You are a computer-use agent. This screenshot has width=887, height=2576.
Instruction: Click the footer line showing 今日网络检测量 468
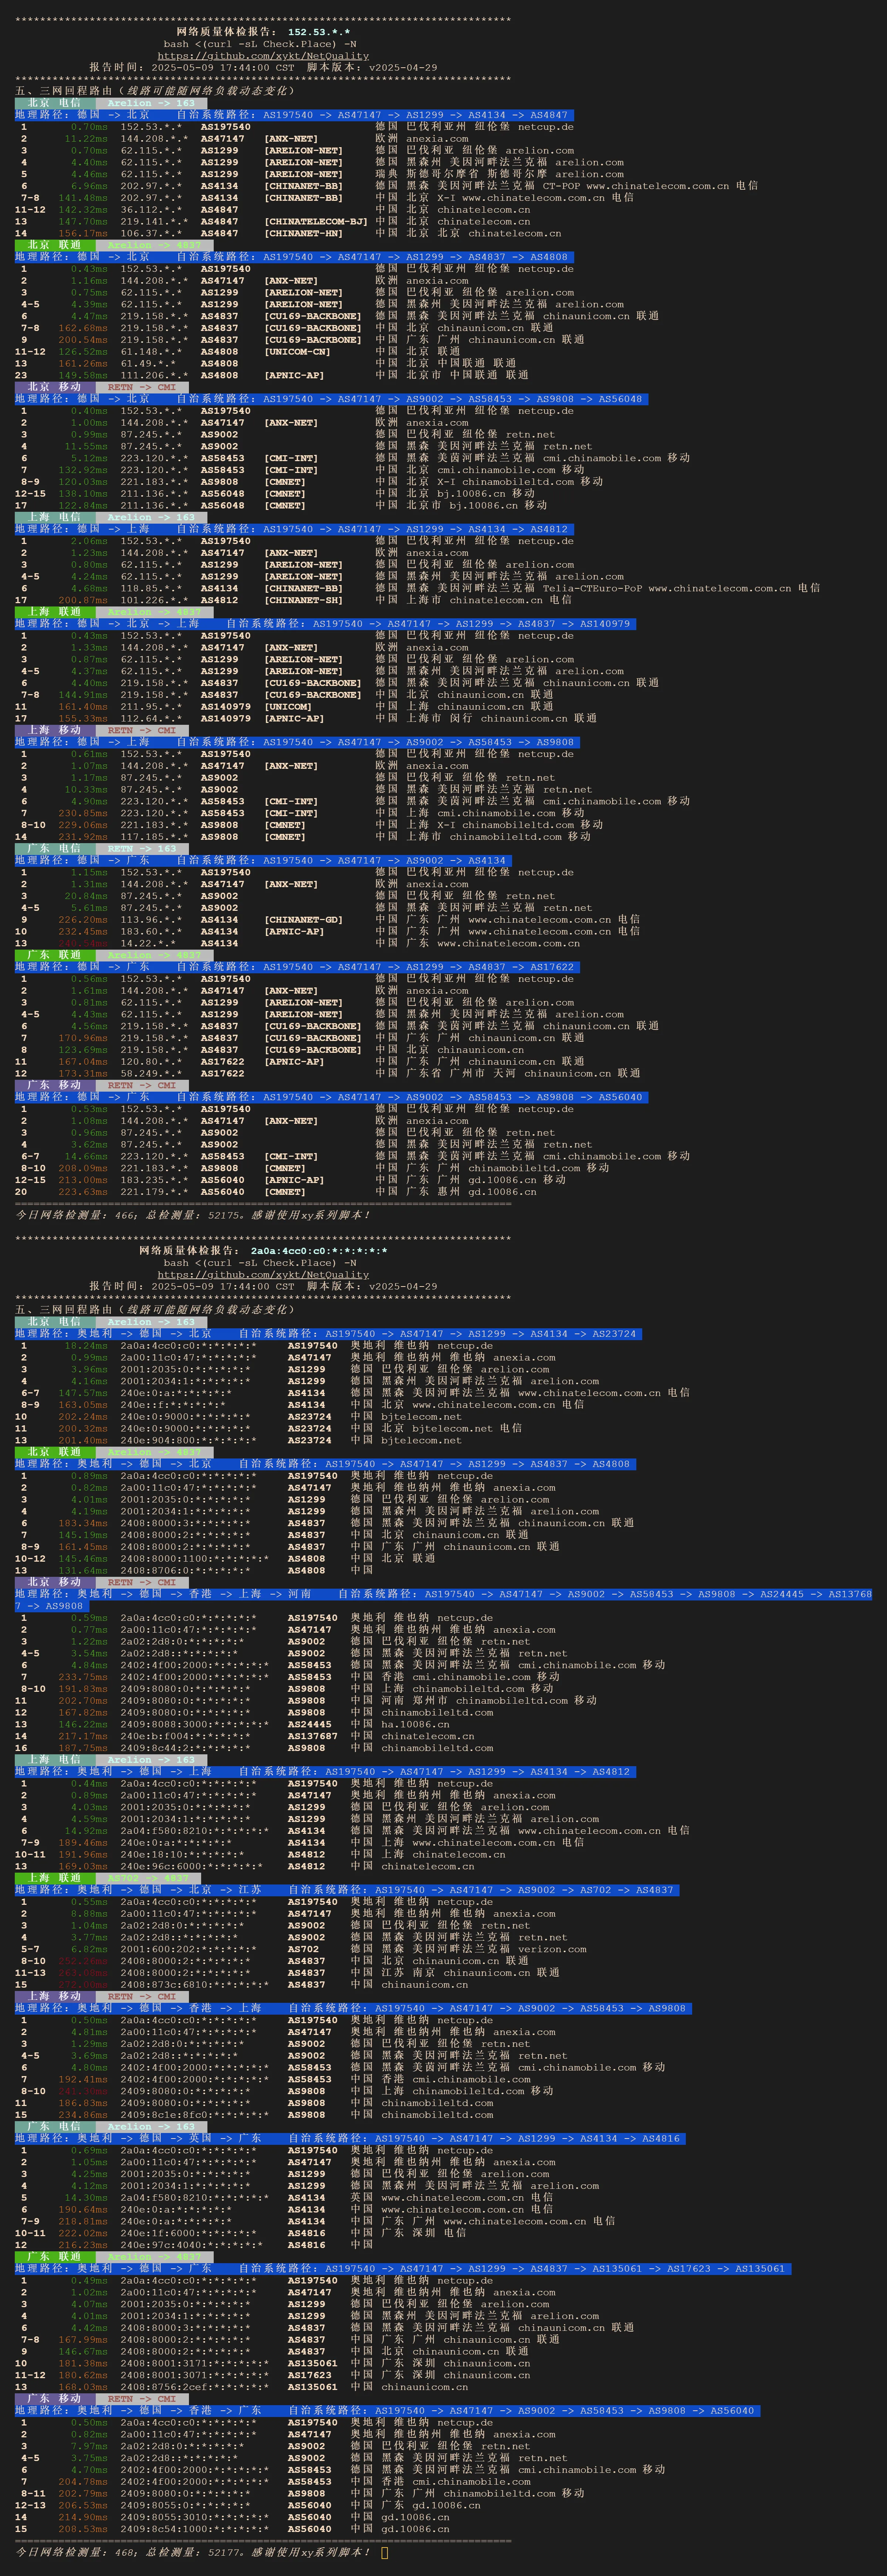pyautogui.click(x=193, y=2552)
